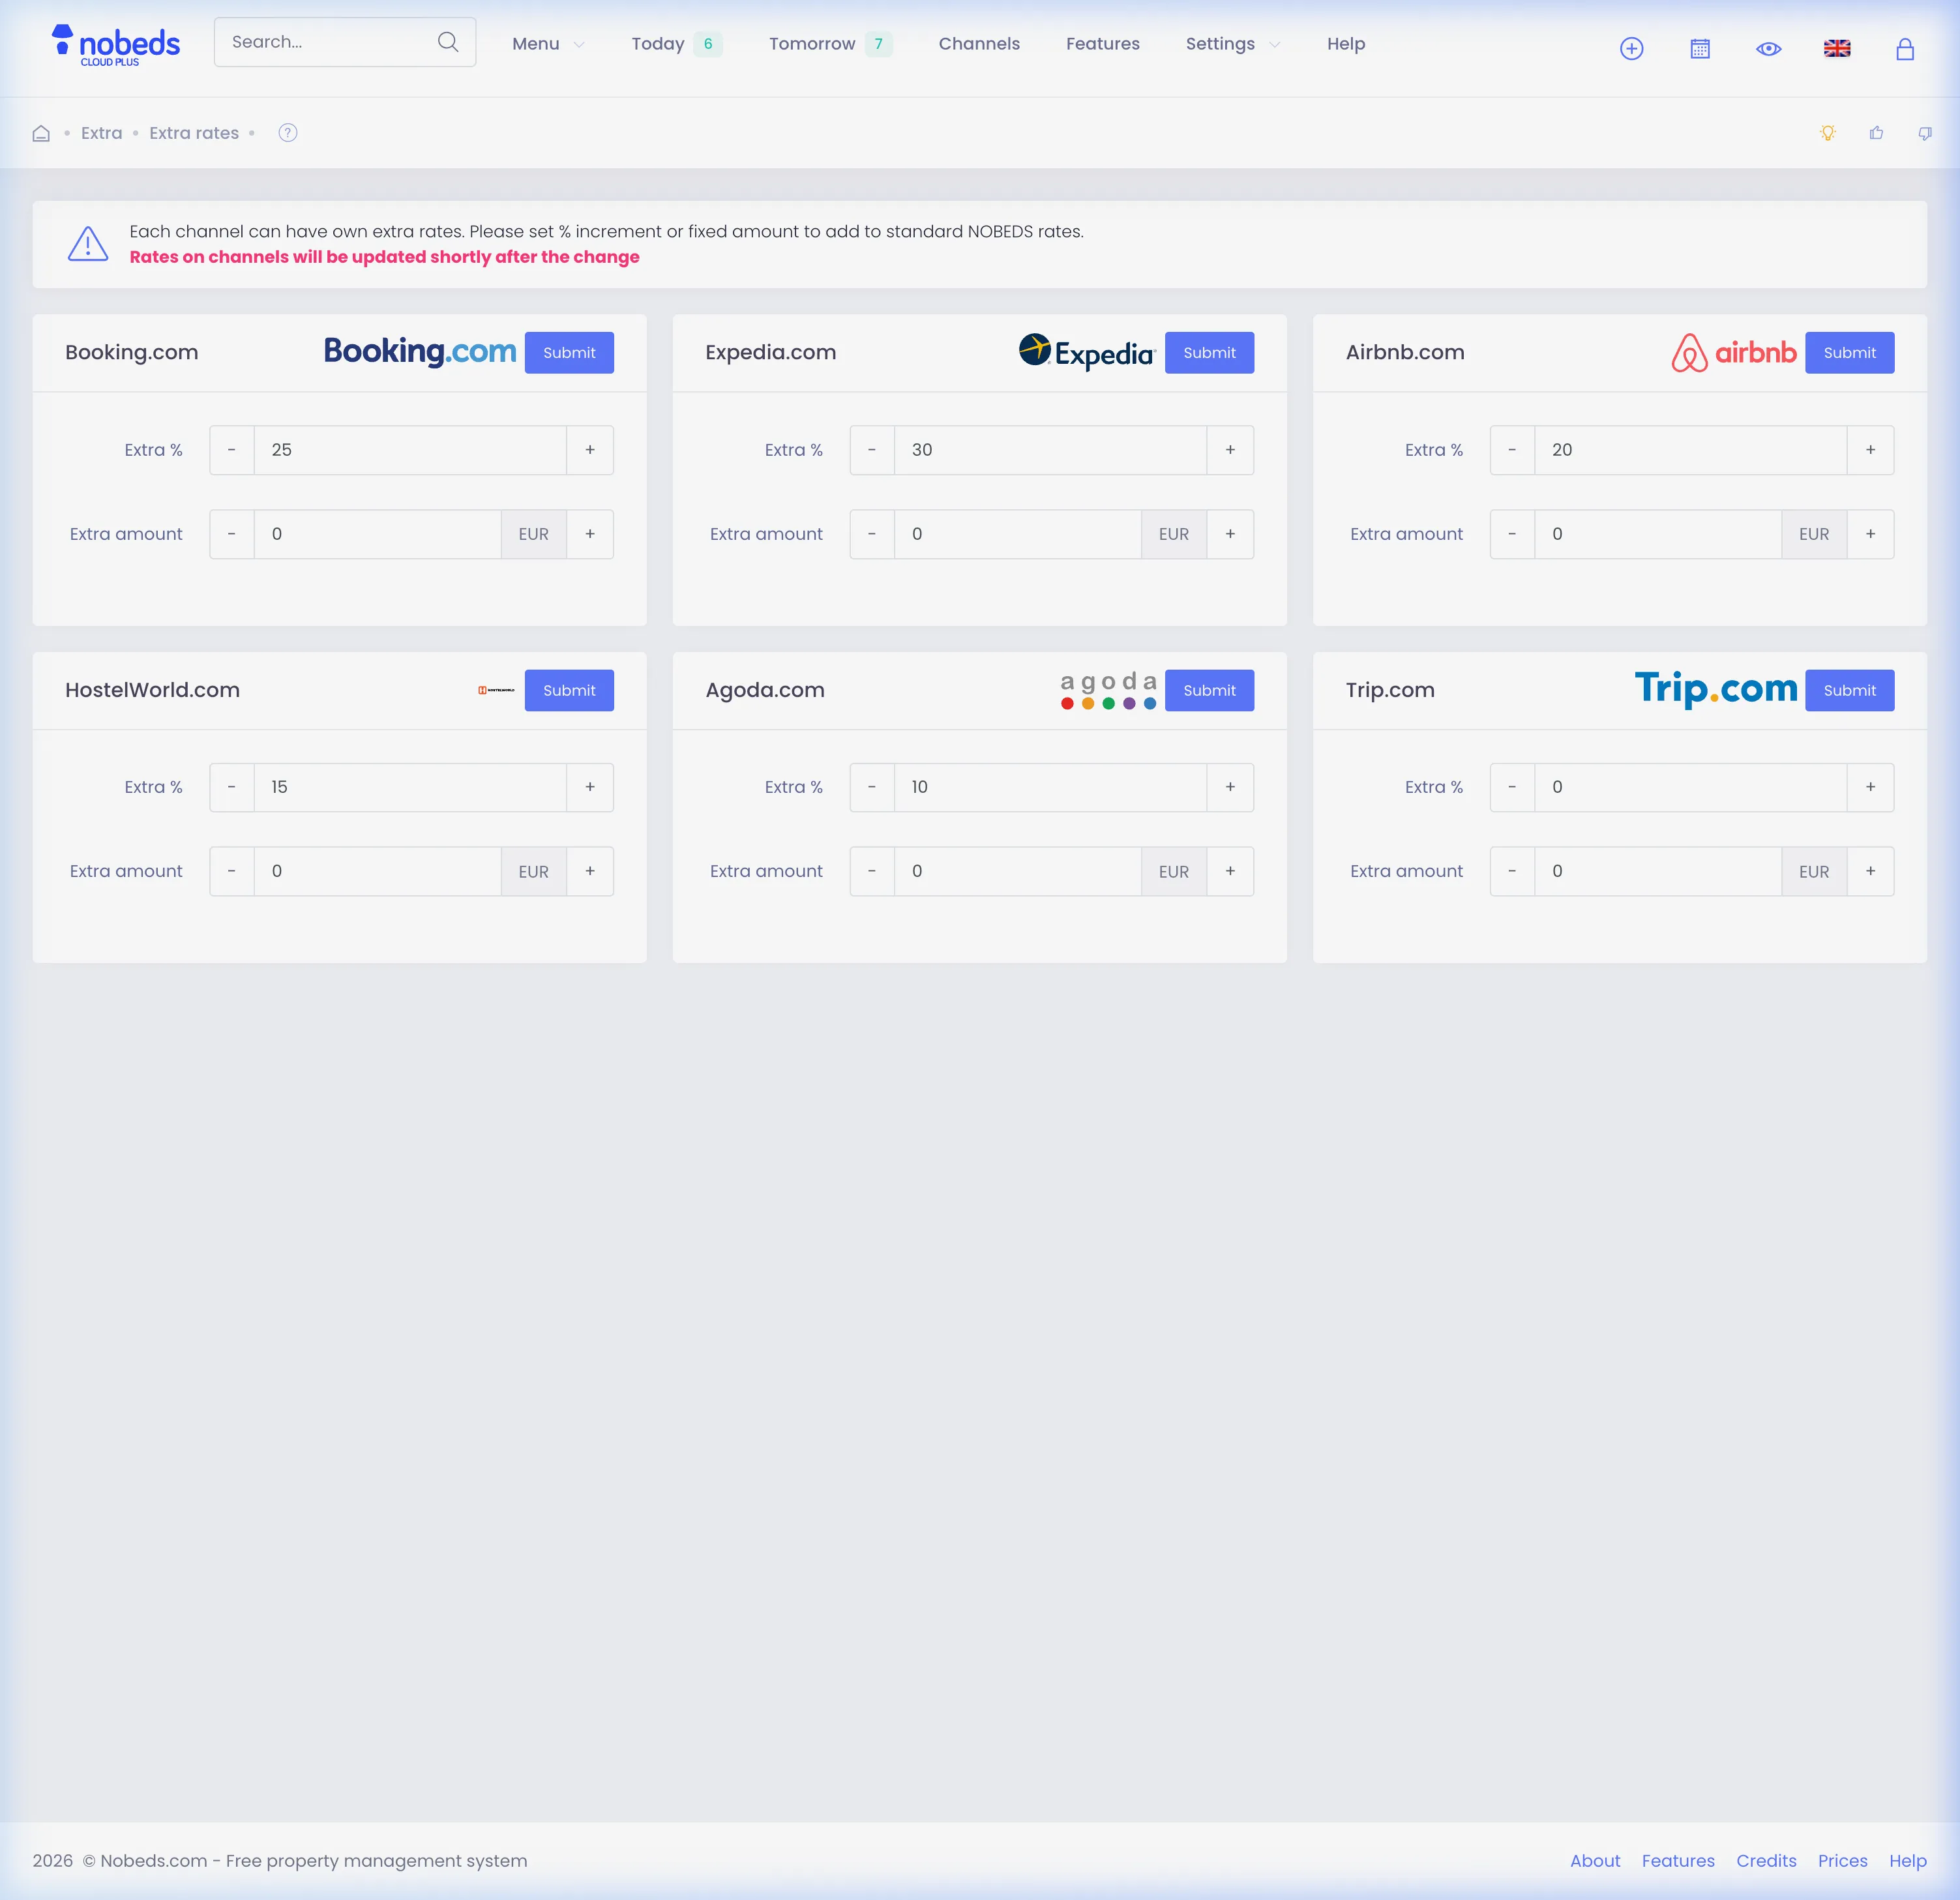
Task: Open the Tomorrow tab with 7 badge
Action: point(830,44)
